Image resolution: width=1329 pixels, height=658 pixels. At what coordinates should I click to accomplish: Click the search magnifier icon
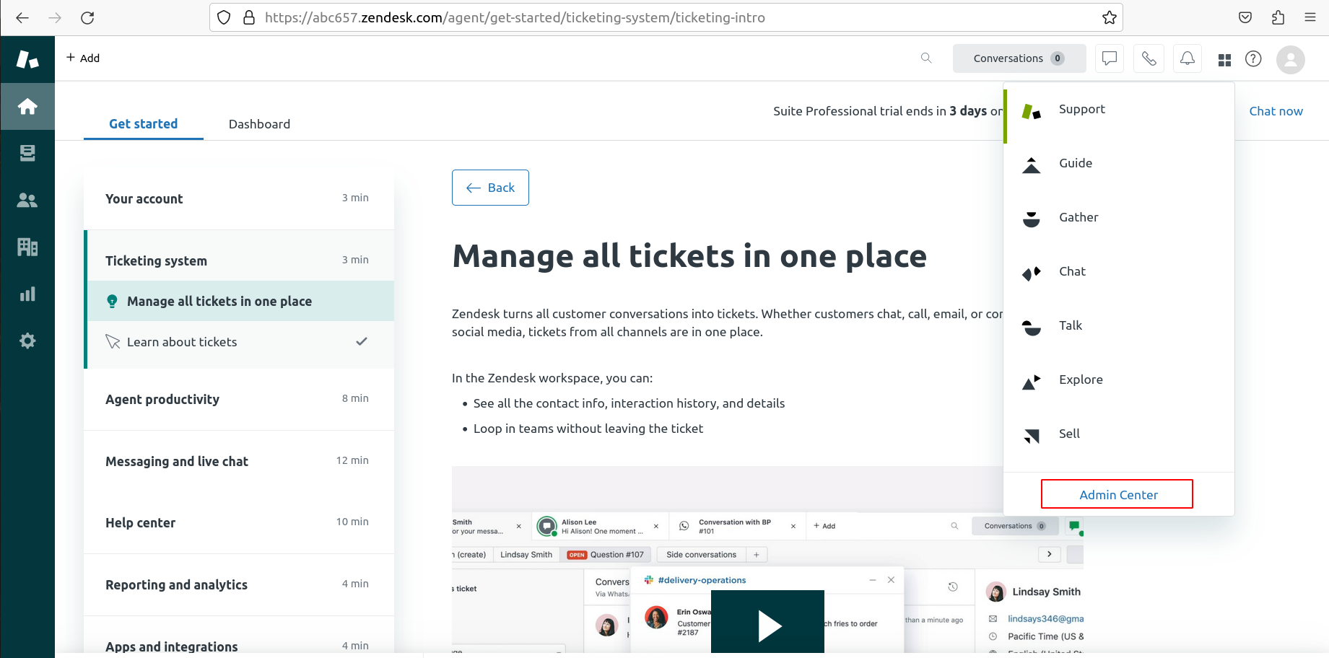click(x=926, y=58)
